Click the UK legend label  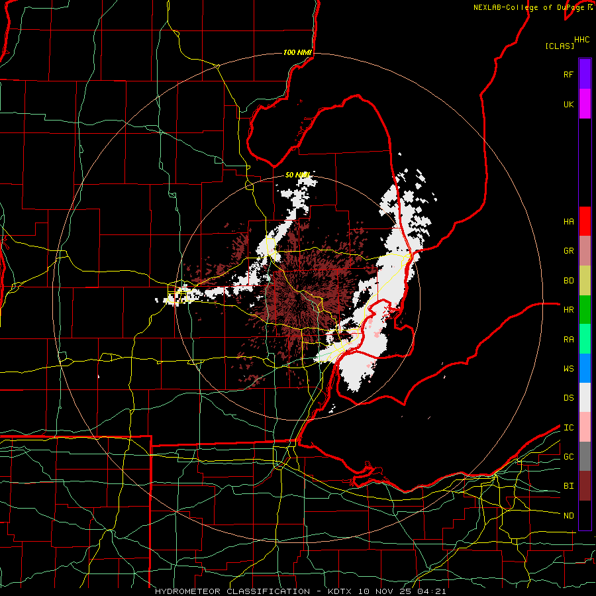tap(568, 104)
